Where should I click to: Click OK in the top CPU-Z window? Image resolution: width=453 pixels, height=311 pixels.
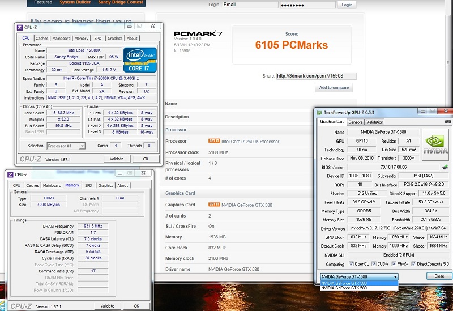coord(146,159)
